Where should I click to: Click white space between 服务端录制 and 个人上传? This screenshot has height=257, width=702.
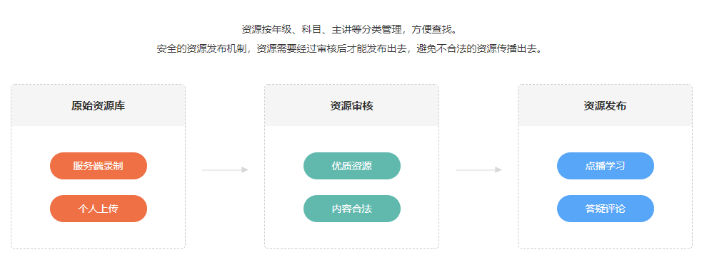[99, 187]
